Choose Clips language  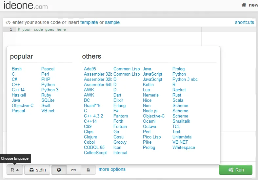(89, 132)
